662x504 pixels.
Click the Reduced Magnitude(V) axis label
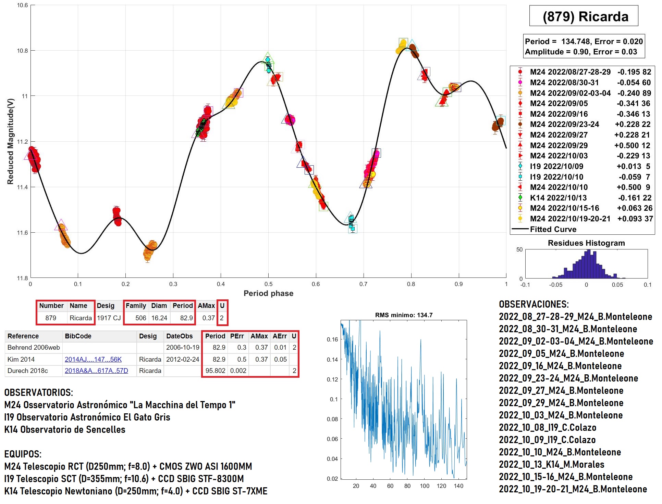[10, 141]
